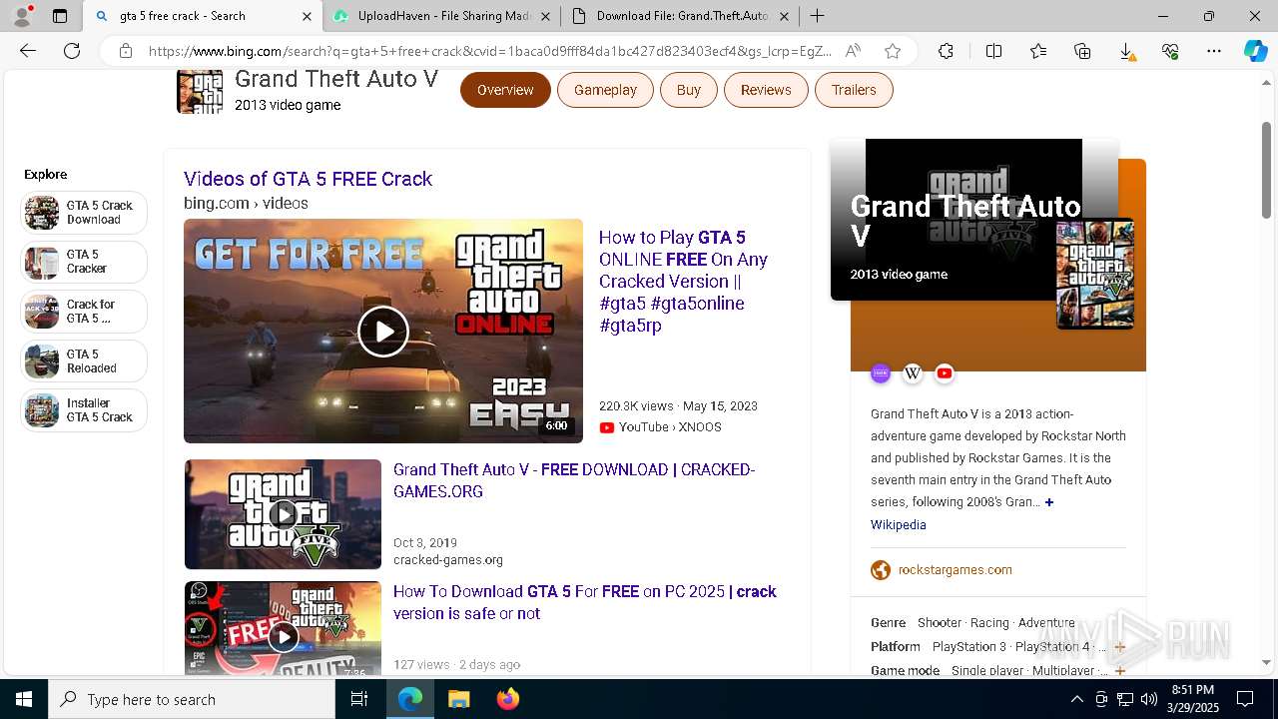Open Read aloud in address bar
Viewport: 1278px width, 719px height.
tap(853, 51)
